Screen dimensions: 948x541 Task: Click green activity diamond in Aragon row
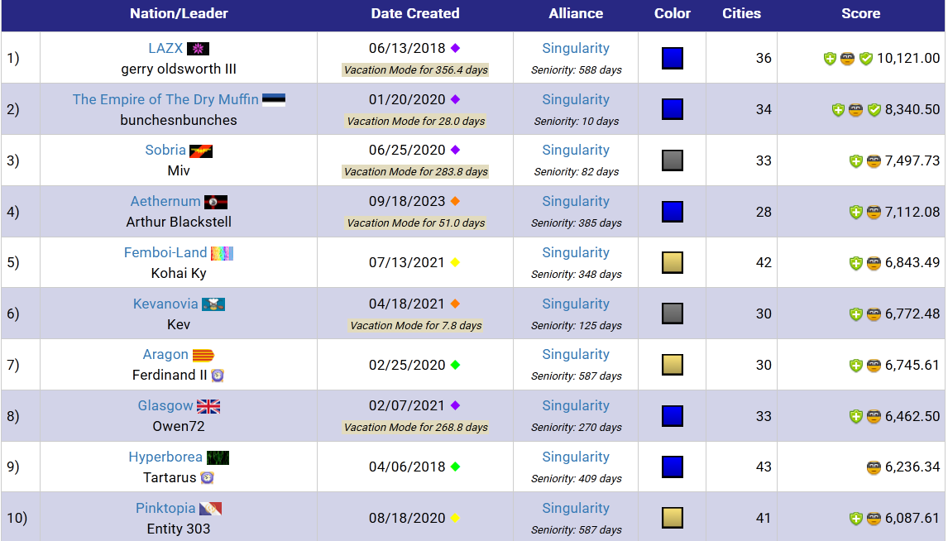[455, 365]
